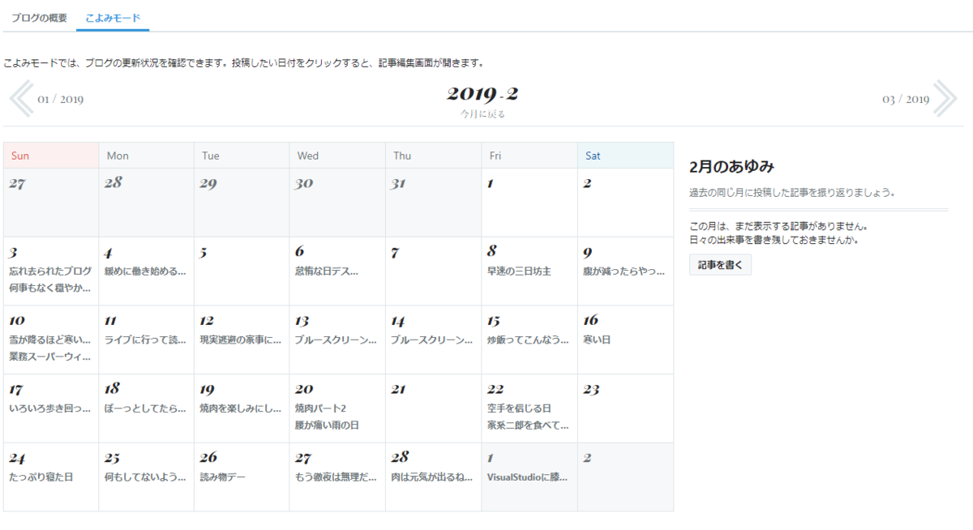Open post ぼーっとしてたら… on February 18
The width and height of the screenshot is (973, 530).
pyautogui.click(x=145, y=408)
